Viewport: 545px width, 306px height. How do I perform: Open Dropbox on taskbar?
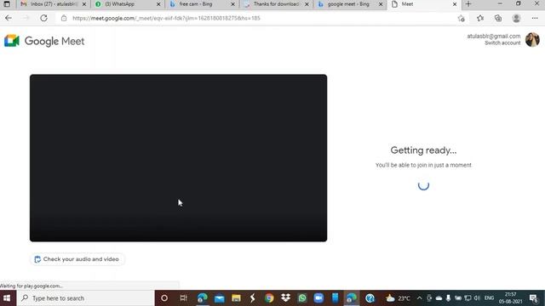coord(286,298)
